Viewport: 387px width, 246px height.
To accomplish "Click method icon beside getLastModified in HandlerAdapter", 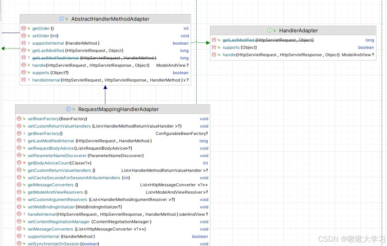I will point(214,40).
